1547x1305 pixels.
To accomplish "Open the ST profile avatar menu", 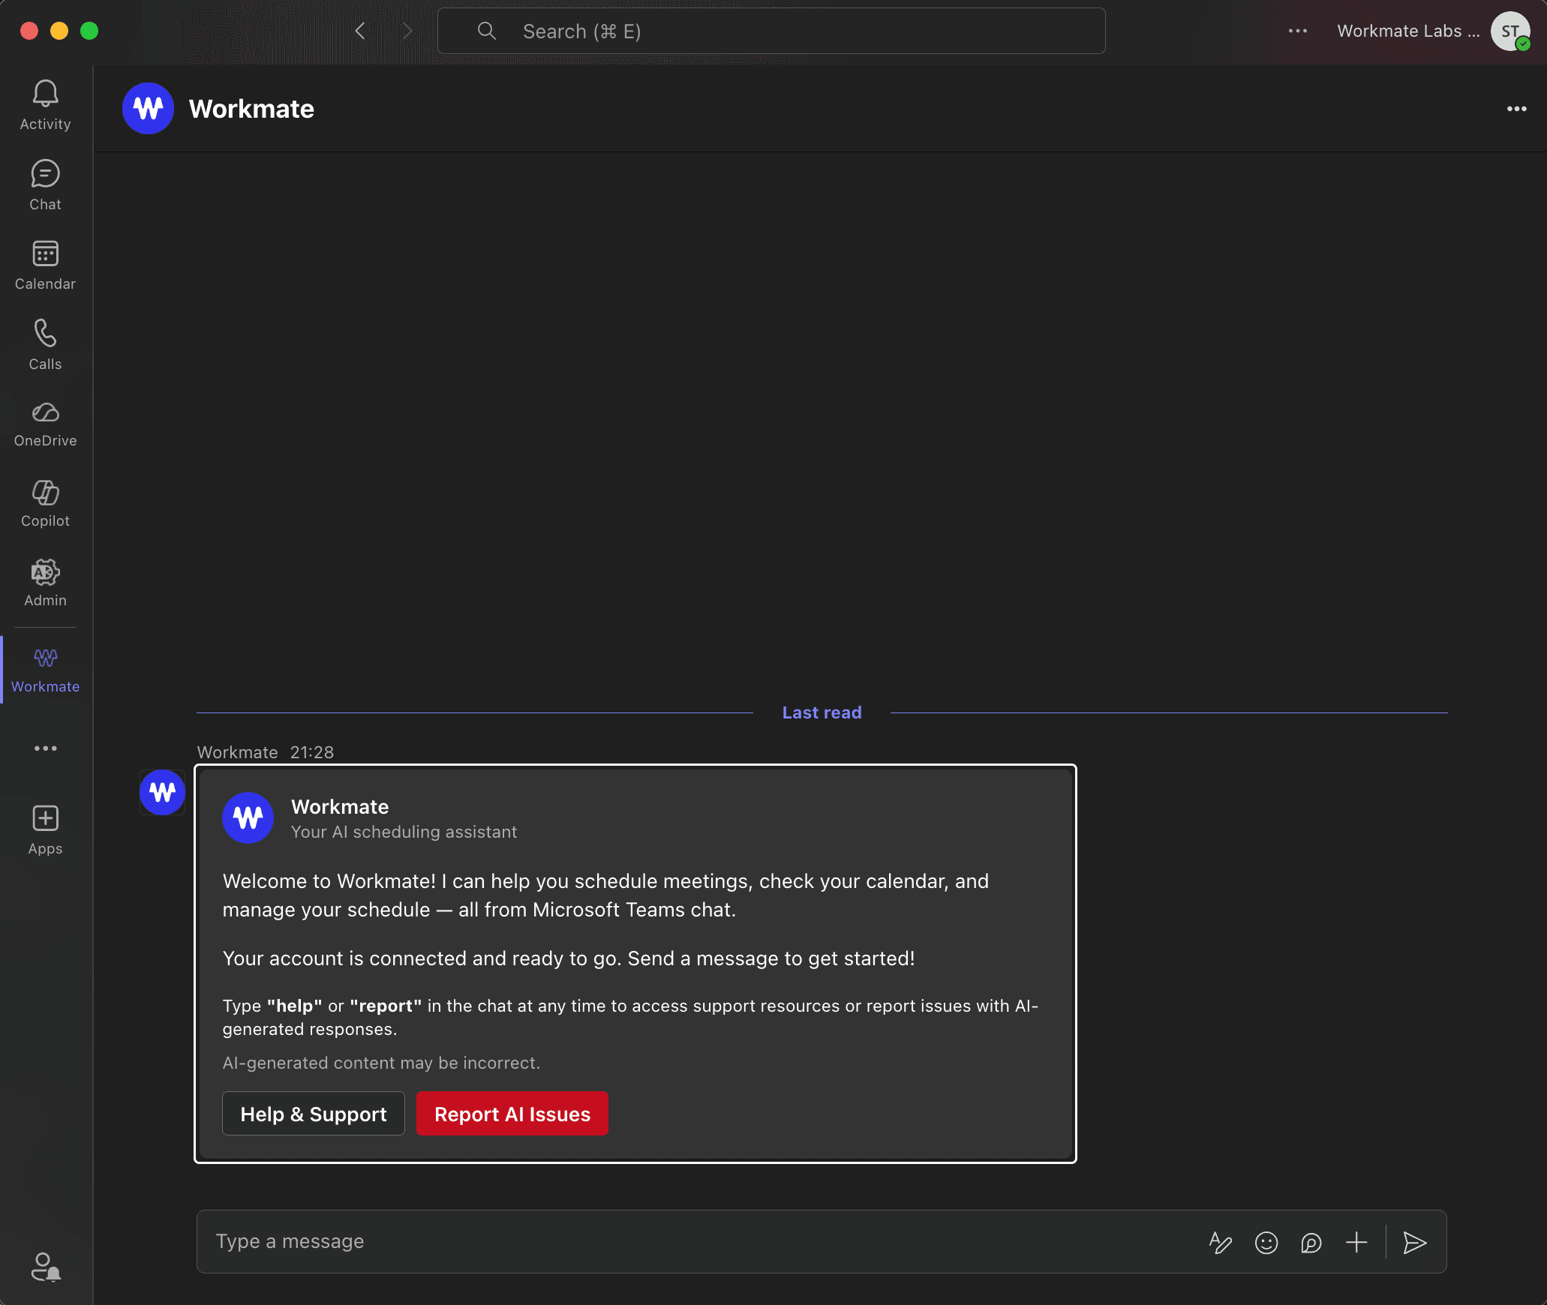I will click(x=1510, y=31).
